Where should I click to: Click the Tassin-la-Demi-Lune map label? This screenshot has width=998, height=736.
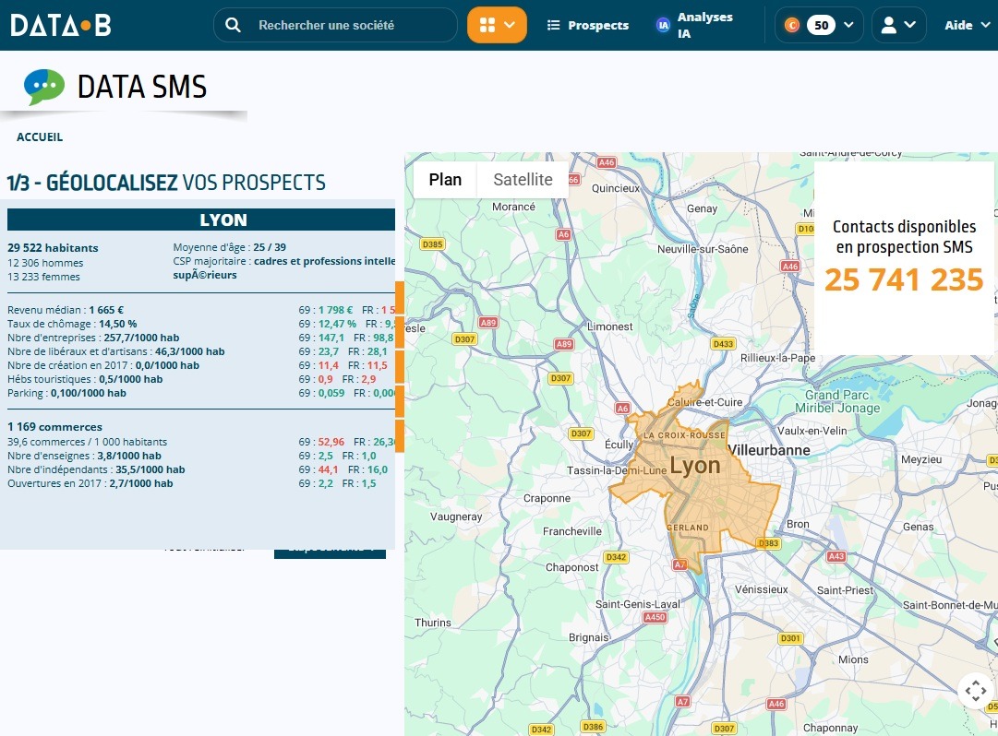[617, 470]
